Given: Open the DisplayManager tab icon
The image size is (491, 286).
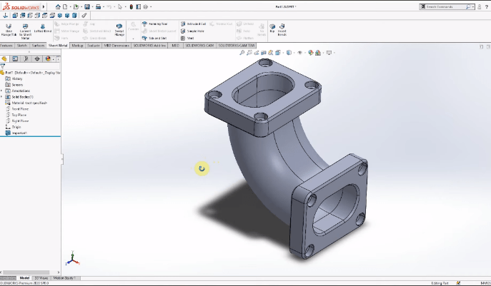Looking at the screenshot, I should pyautogui.click(x=48, y=58).
